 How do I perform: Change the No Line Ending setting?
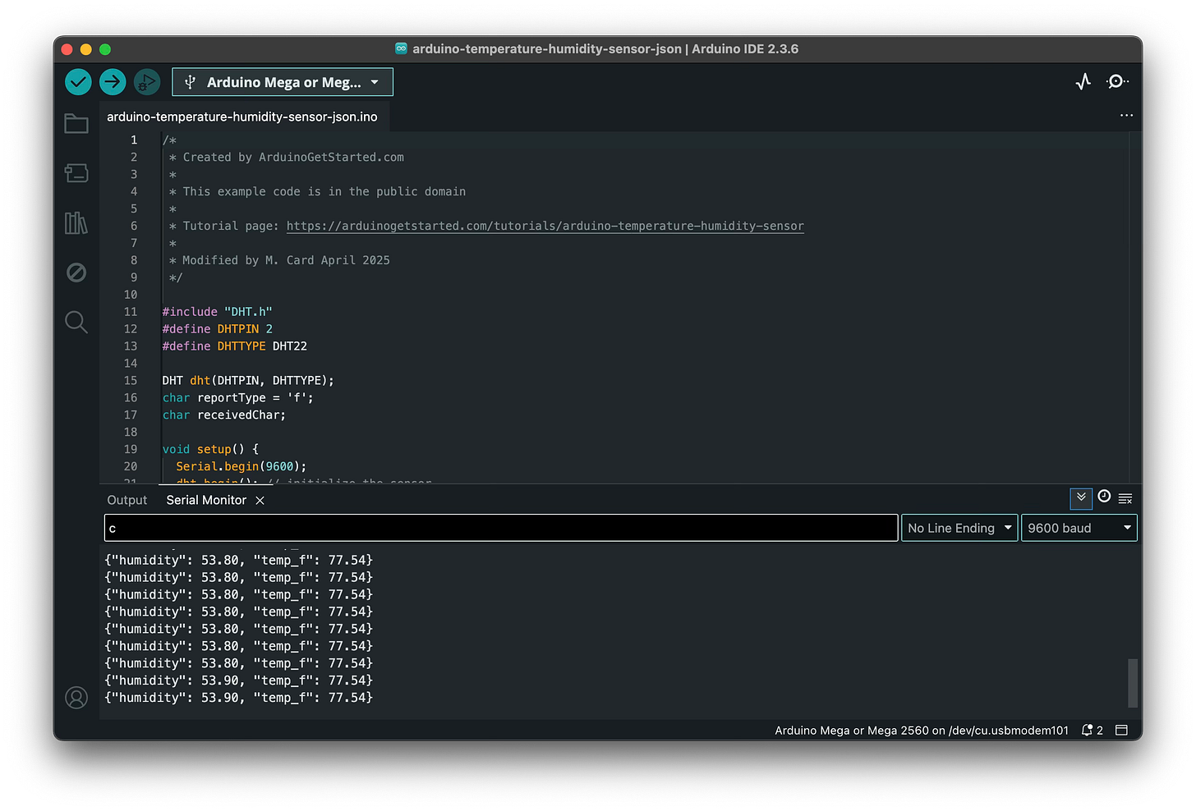pos(959,527)
